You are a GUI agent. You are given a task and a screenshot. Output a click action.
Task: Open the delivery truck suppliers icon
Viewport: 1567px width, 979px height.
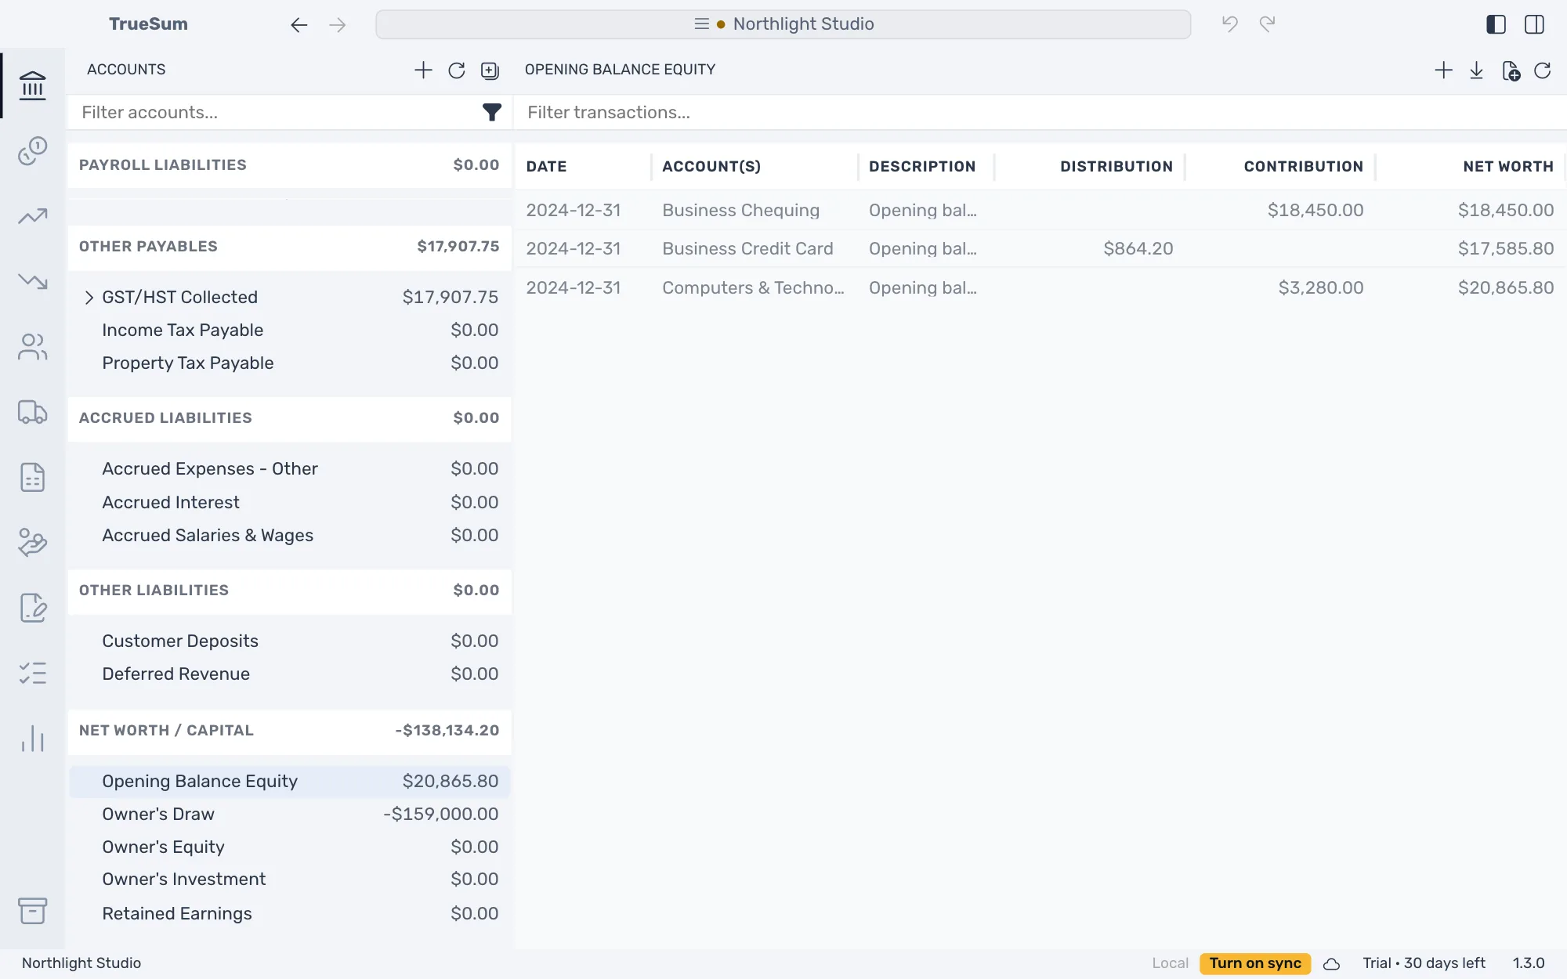[32, 412]
